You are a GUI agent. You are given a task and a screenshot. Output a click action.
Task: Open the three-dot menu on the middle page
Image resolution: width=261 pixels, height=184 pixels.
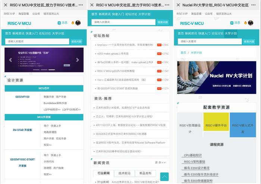167,5
